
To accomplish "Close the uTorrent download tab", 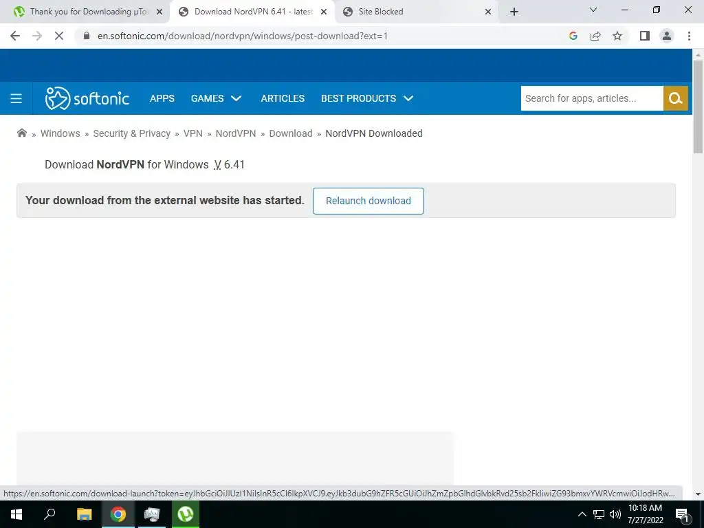I will [x=159, y=12].
